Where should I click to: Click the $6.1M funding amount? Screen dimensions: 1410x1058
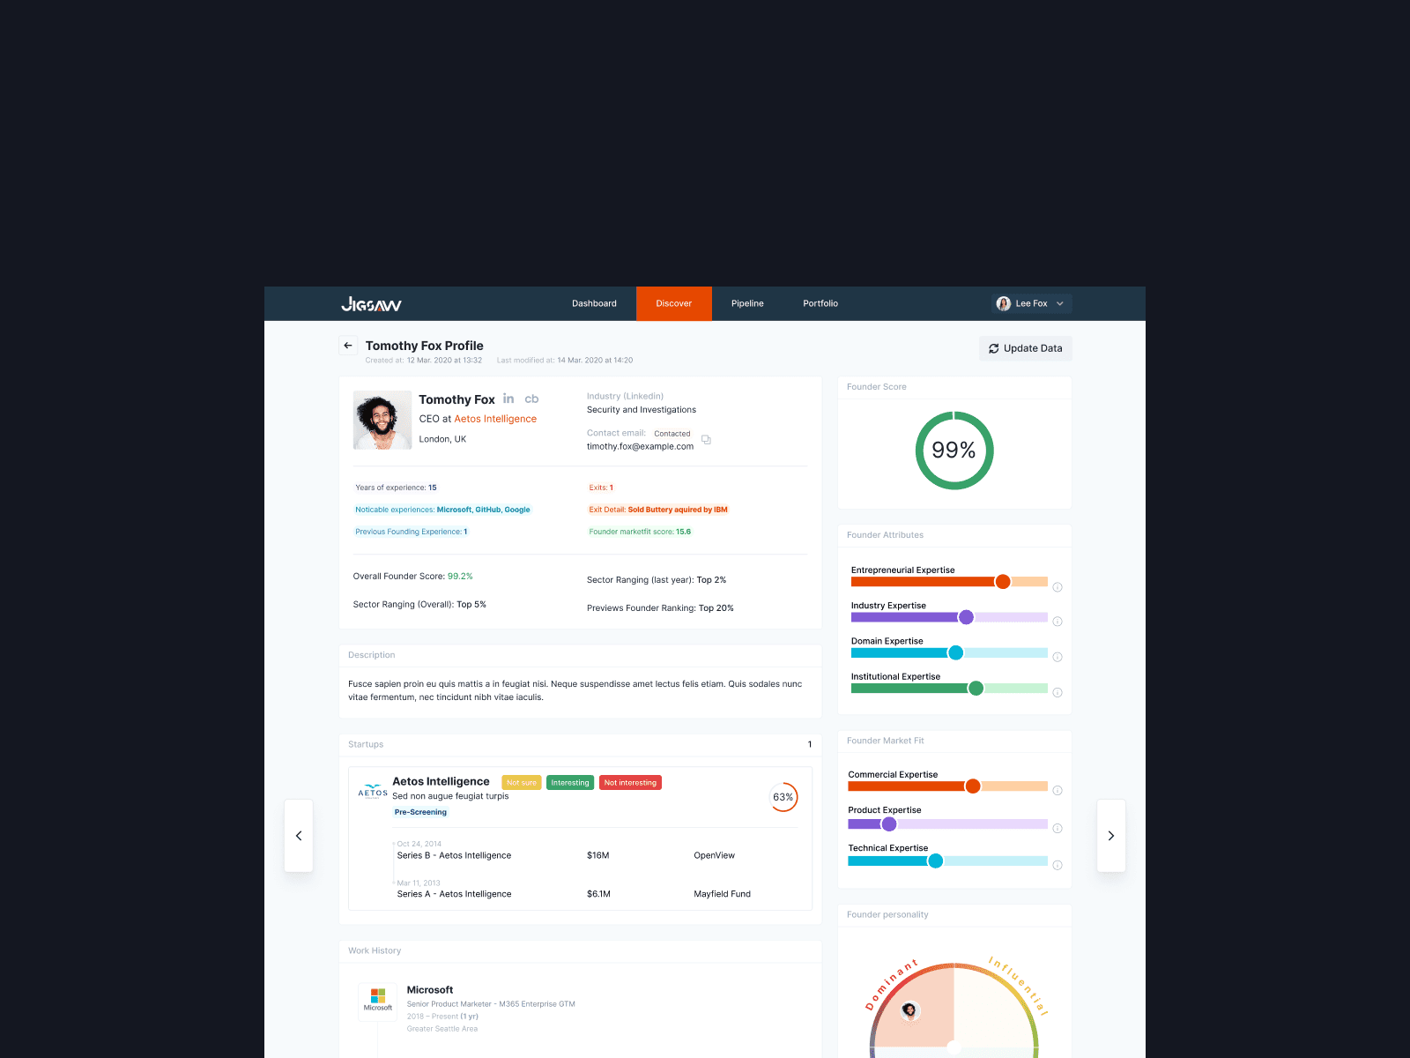click(x=598, y=894)
